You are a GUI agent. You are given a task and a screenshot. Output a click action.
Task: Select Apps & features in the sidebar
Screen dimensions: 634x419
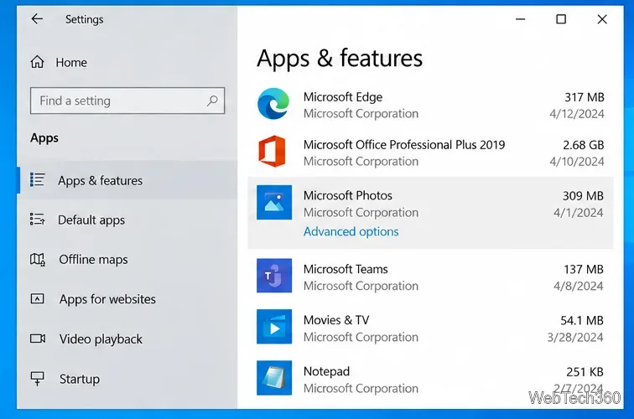tap(127, 180)
